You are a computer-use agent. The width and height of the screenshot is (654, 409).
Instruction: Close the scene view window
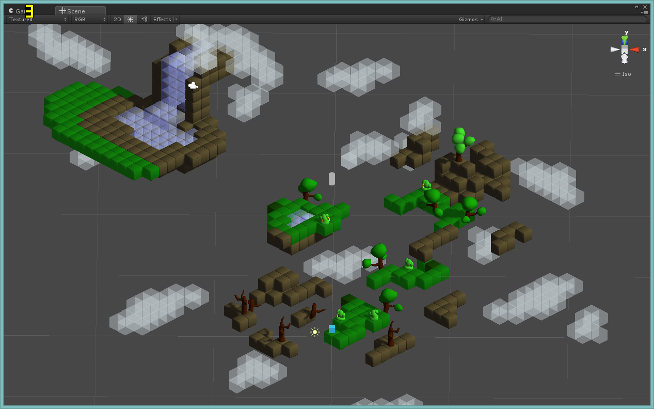[x=645, y=7]
